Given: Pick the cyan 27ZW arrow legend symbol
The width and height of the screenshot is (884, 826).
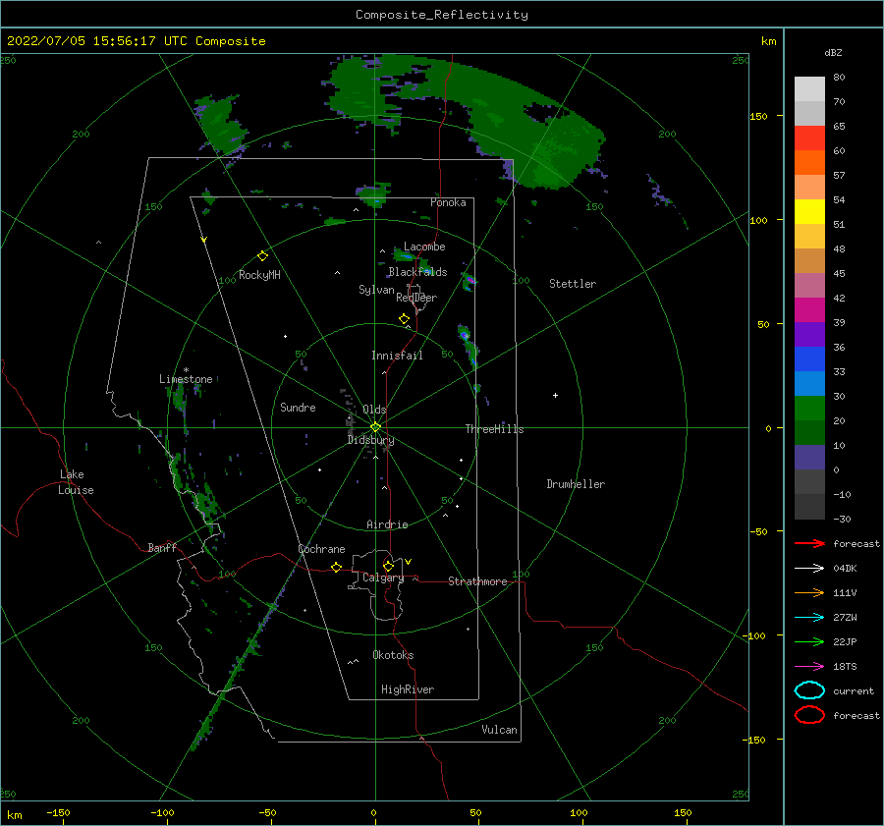Looking at the screenshot, I should point(809,618).
